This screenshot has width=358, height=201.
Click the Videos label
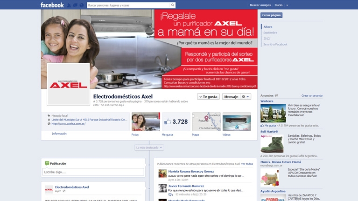coord(226,135)
